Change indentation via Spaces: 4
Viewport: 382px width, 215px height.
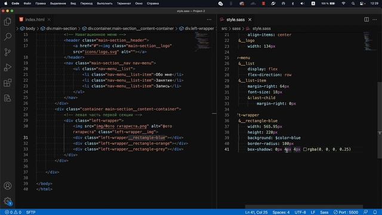tap(281, 213)
